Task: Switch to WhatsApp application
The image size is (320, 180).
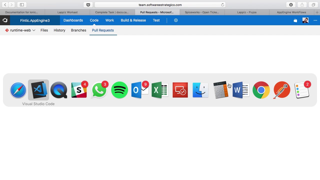Action: point(99,90)
